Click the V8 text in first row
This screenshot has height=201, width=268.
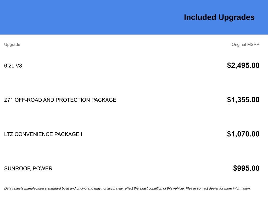[19, 66]
